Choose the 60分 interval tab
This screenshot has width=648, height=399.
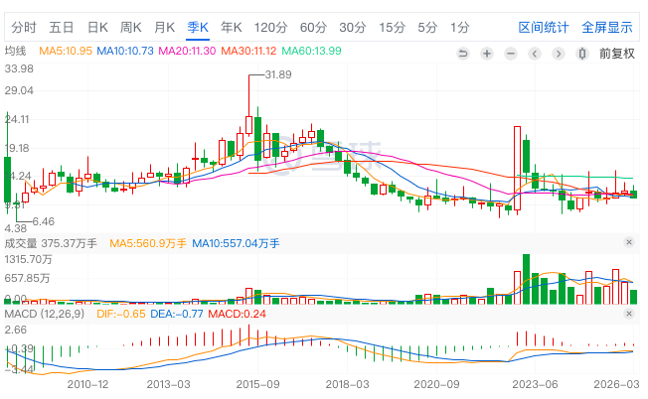(312, 27)
